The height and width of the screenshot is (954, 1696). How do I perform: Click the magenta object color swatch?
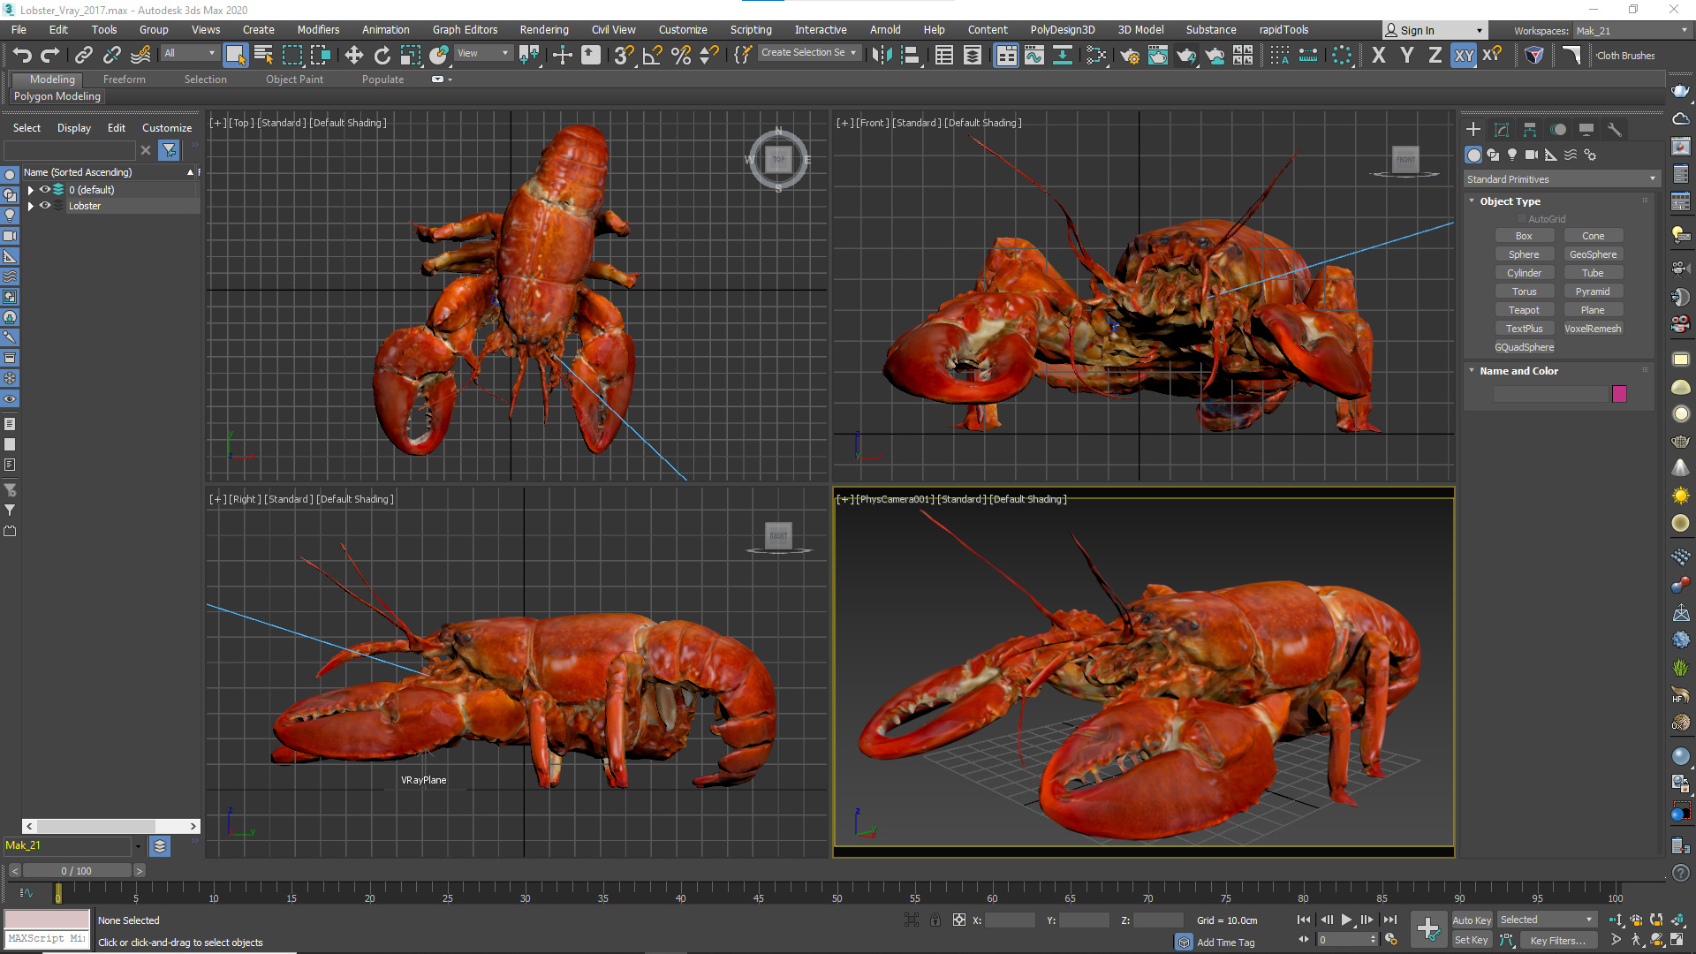coord(1619,394)
